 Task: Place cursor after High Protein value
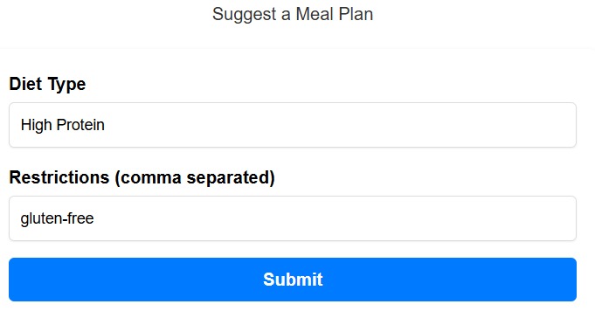click(106, 125)
